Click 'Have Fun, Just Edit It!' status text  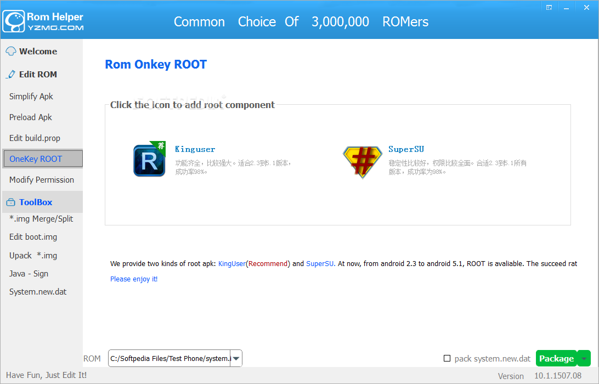(x=46, y=375)
